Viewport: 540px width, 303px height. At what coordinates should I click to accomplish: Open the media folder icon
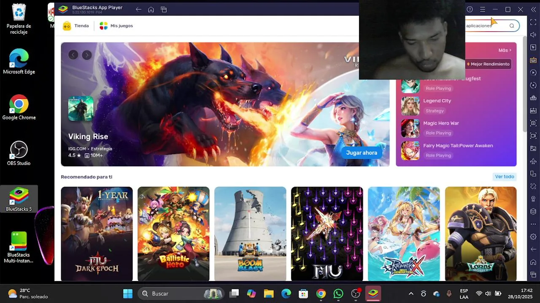click(x=533, y=149)
